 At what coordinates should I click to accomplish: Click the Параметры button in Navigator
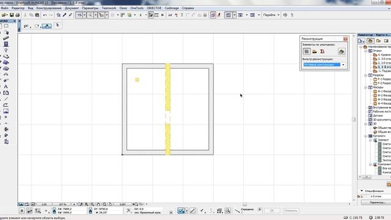[x=377, y=202]
